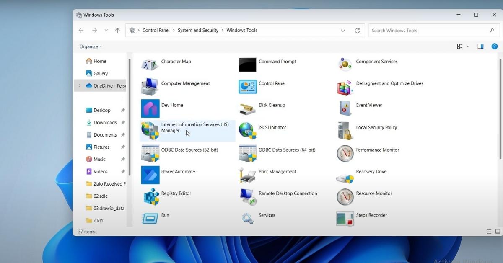This screenshot has height=263, width=503.
Task: Switch to large icons view in status bar
Action: 498,232
